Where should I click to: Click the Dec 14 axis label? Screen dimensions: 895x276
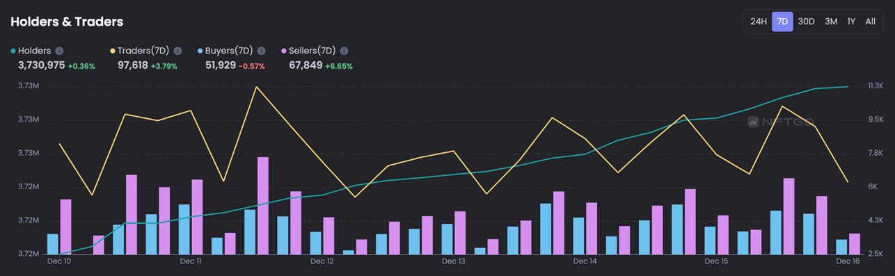point(585,261)
